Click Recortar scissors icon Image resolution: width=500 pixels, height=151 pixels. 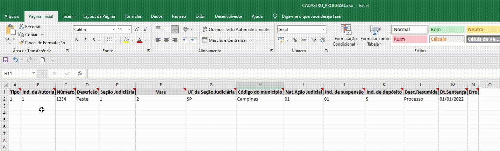[x=21, y=27]
